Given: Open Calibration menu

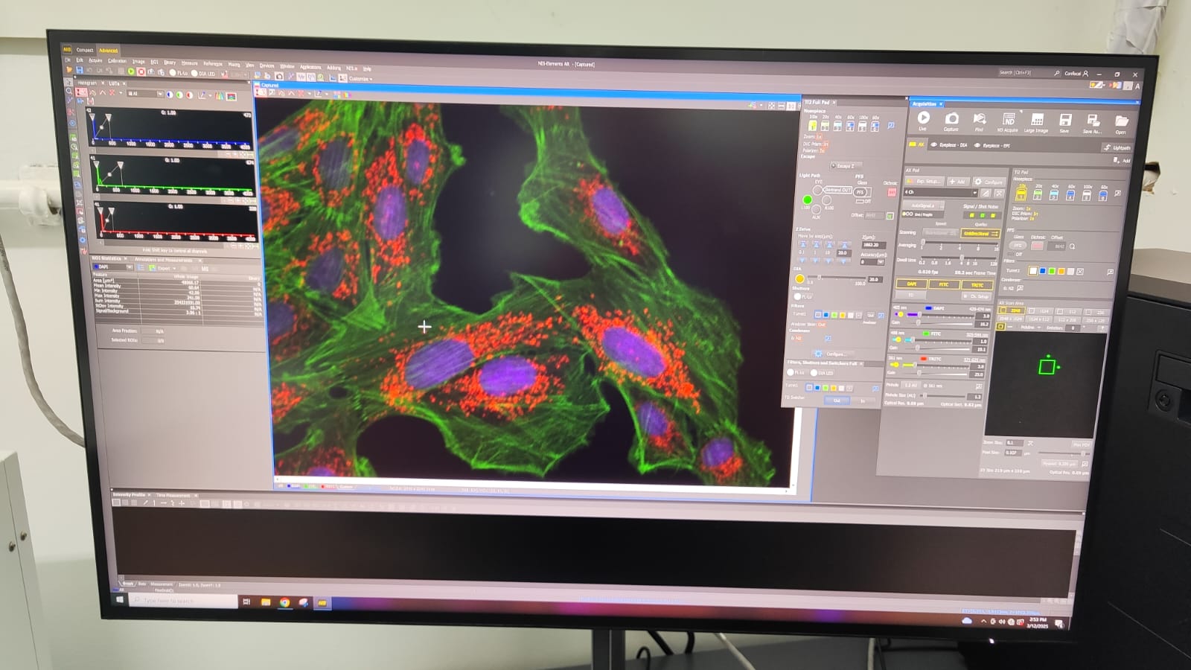Looking at the screenshot, I should (x=117, y=60).
